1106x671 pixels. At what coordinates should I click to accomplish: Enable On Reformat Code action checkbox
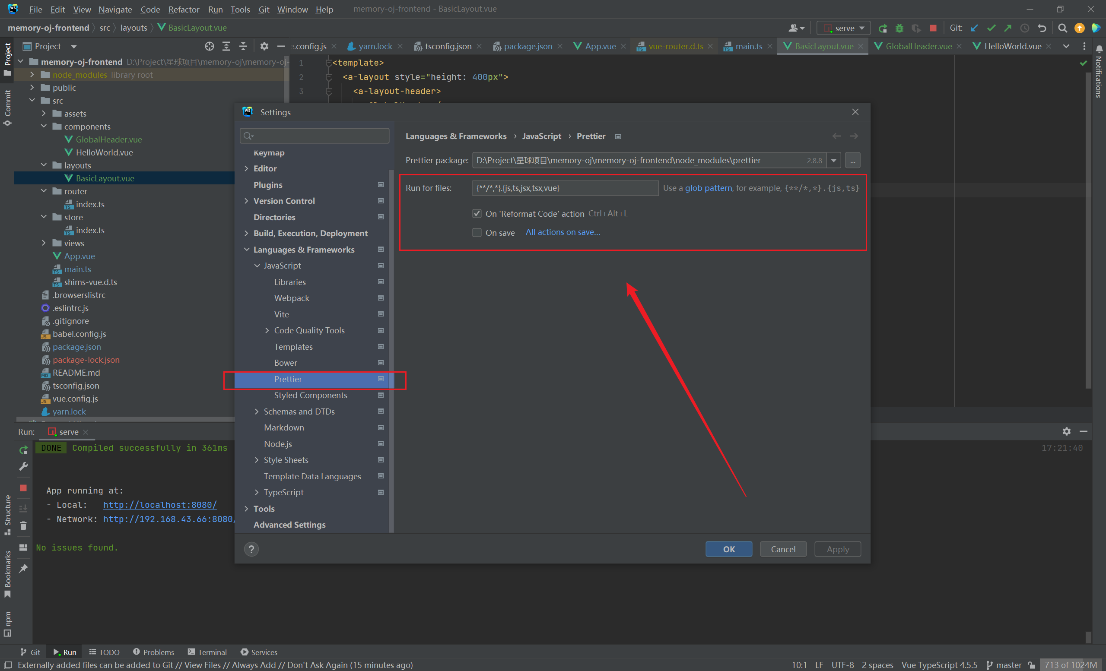click(477, 213)
